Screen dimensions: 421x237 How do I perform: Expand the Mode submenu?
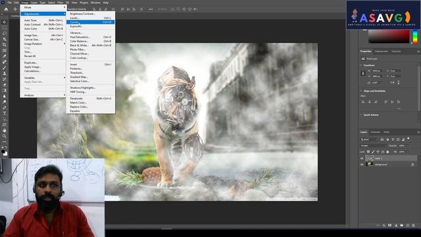[x=43, y=7]
